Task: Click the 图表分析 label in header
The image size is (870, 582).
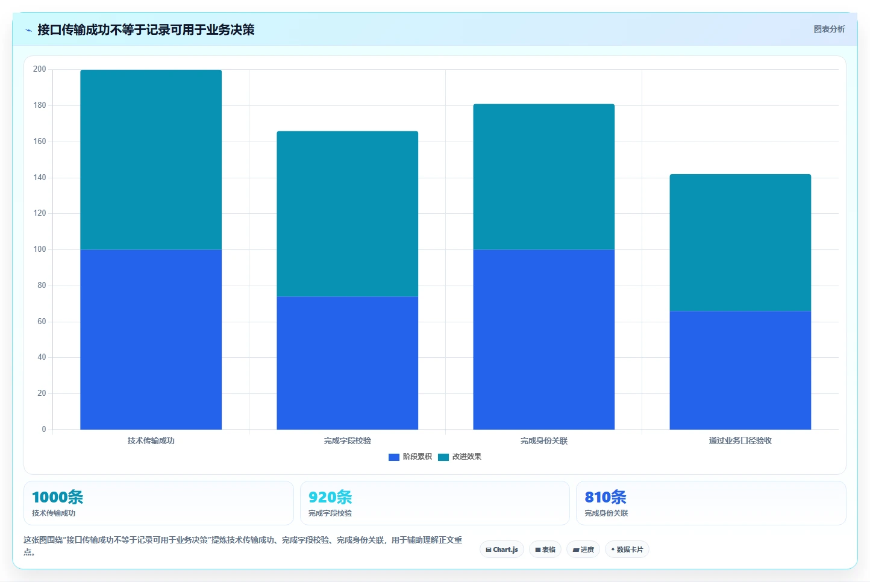Action: (x=829, y=30)
